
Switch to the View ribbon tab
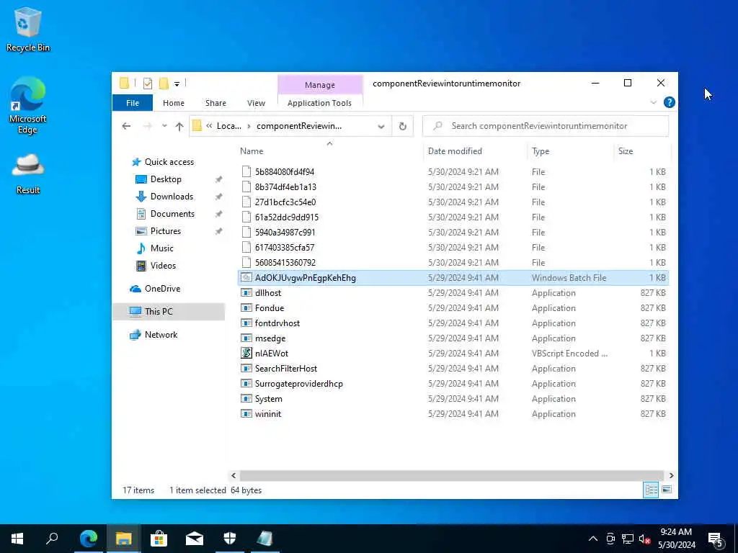[256, 103]
